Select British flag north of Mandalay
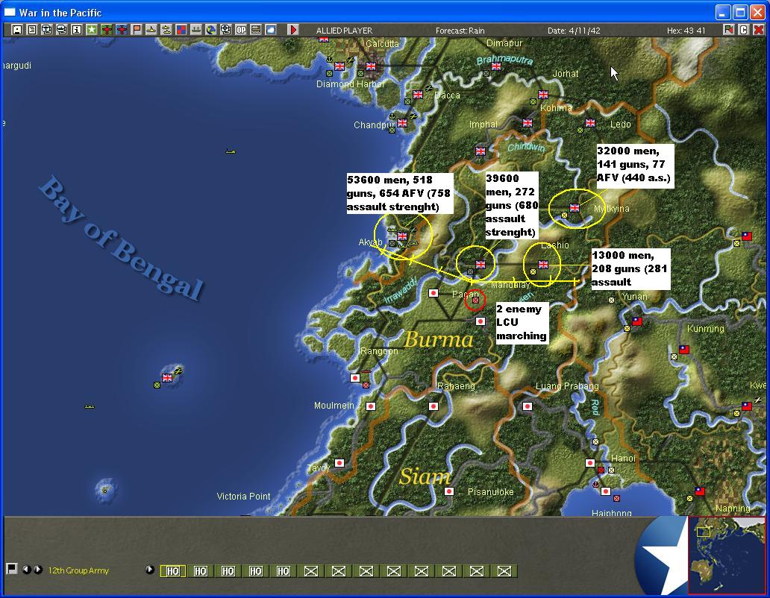This screenshot has width=770, height=598. [x=481, y=265]
